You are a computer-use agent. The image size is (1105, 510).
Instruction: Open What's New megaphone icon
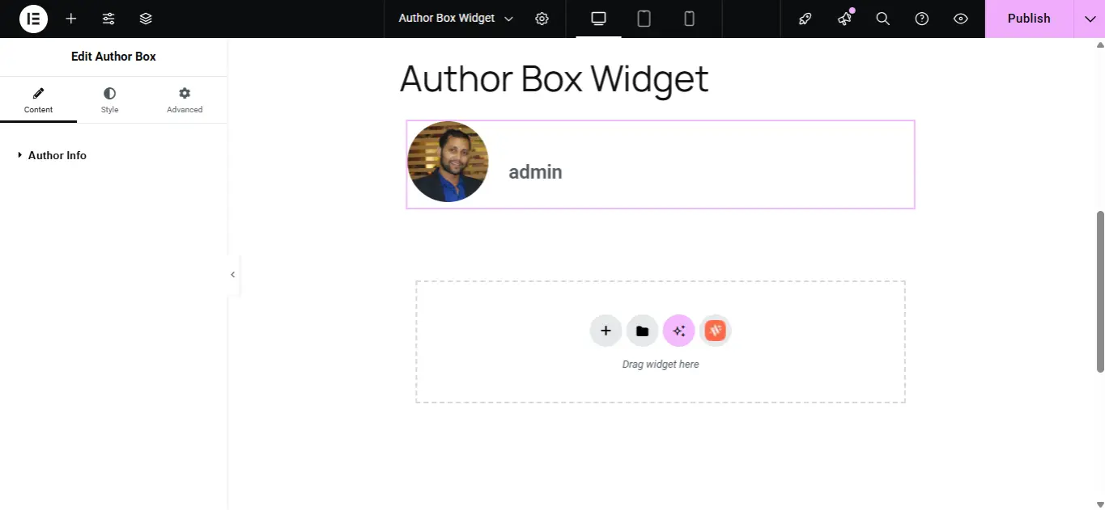tap(844, 19)
